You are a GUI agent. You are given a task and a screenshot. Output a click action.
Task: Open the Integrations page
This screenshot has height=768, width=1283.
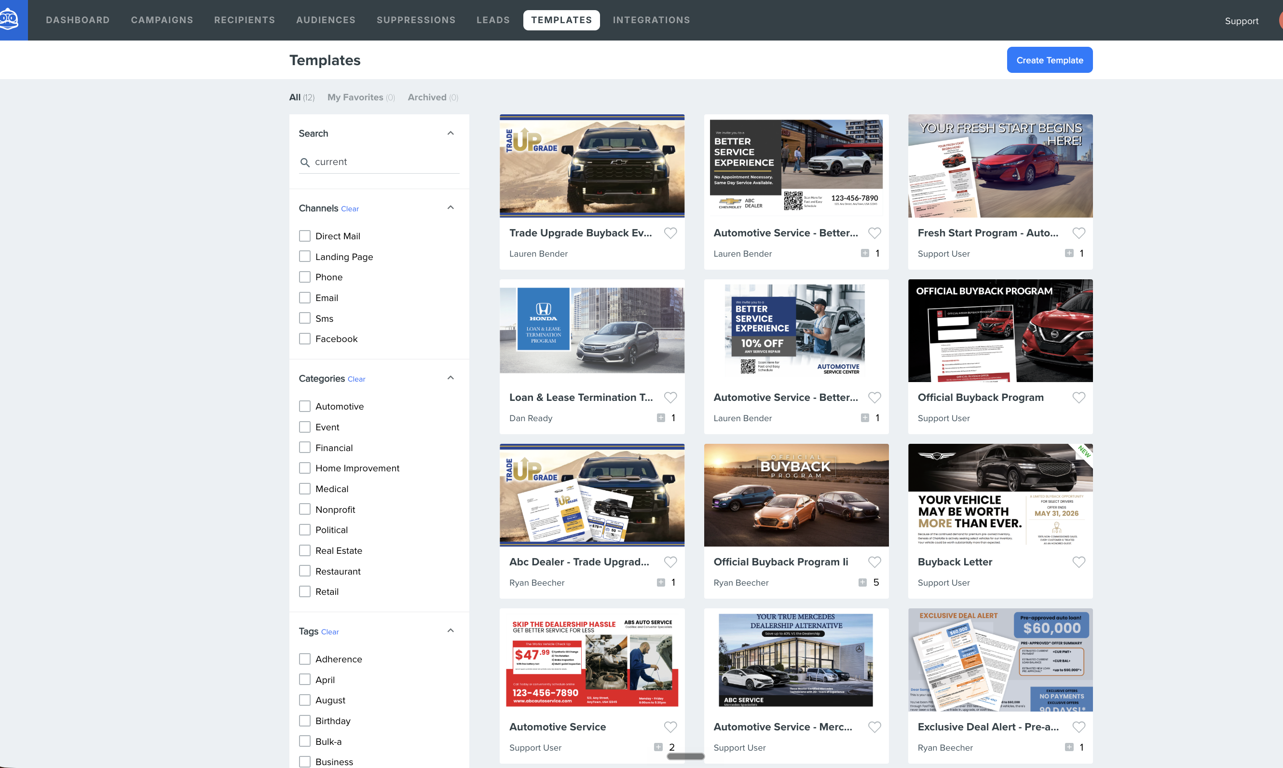[x=651, y=20]
